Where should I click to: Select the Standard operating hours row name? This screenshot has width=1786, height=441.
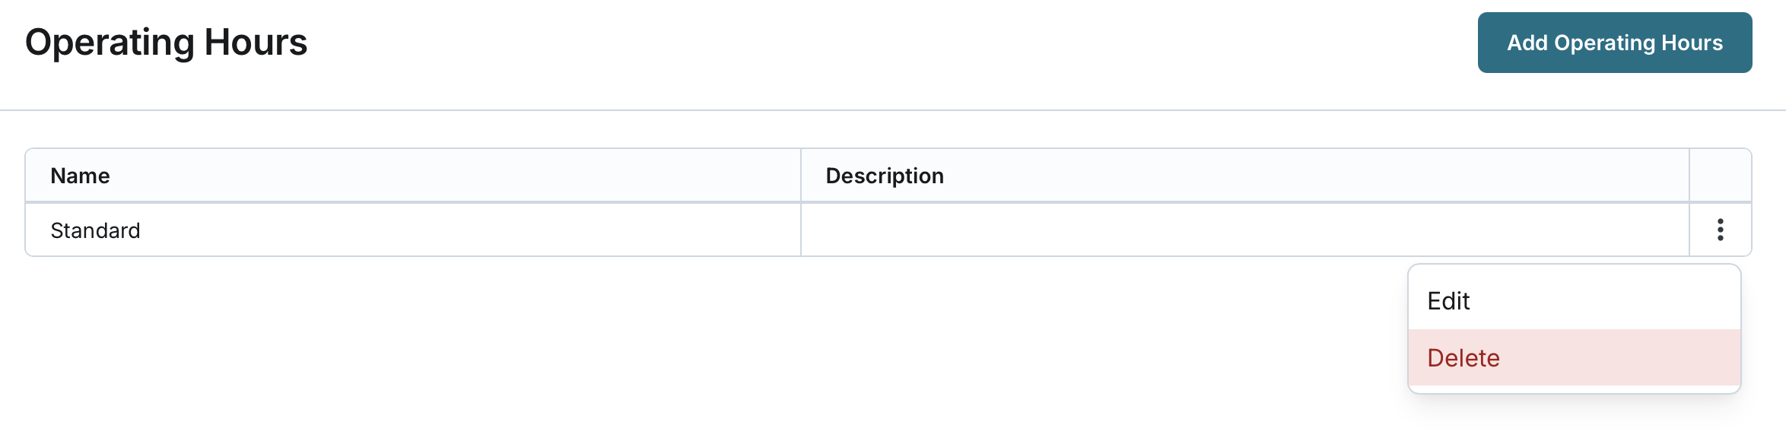pos(95,230)
